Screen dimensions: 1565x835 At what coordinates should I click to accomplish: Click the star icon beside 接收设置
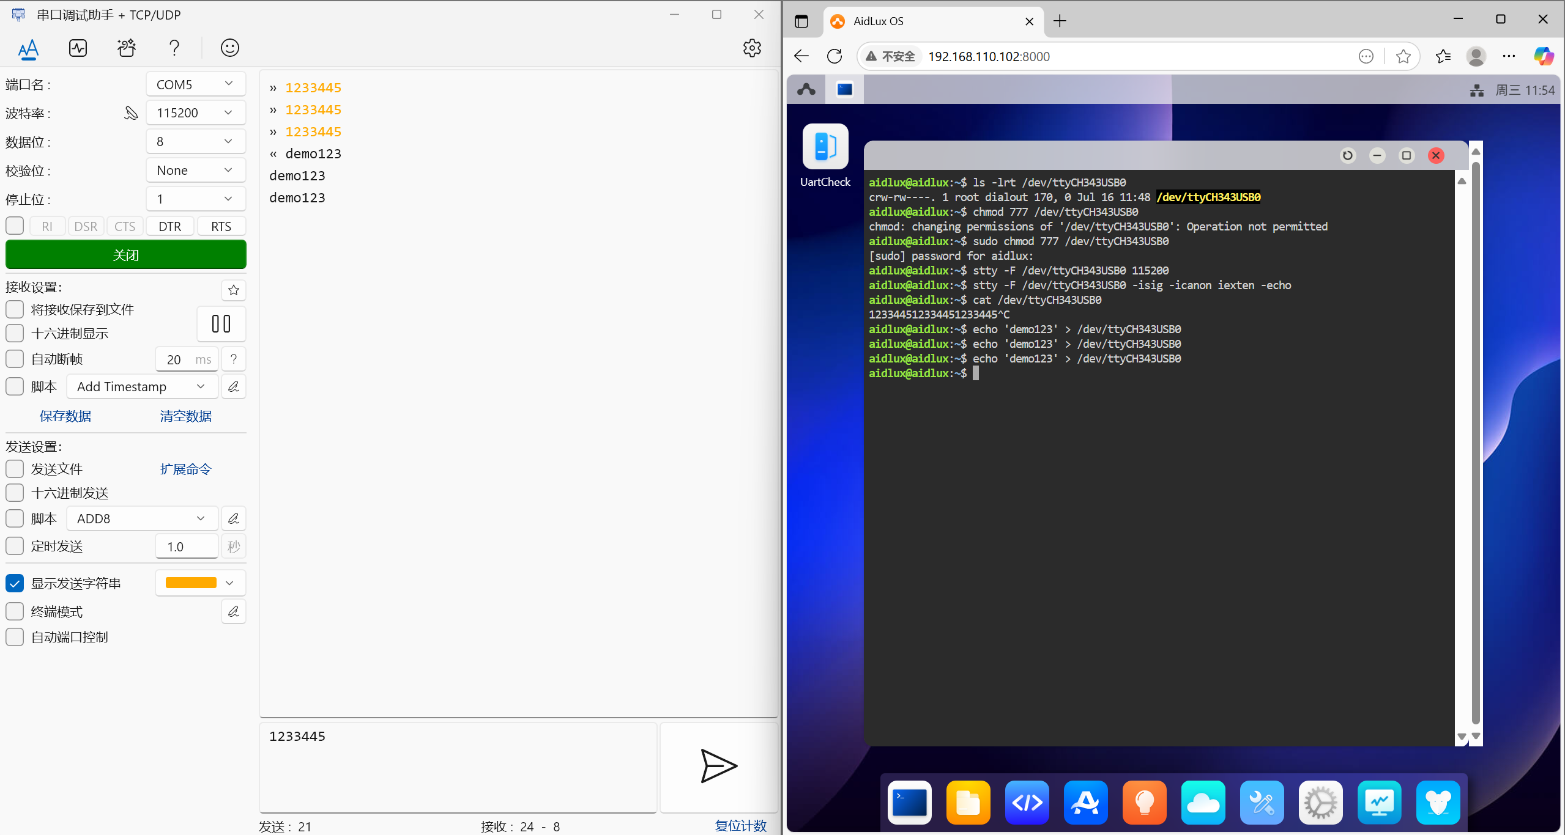233,290
